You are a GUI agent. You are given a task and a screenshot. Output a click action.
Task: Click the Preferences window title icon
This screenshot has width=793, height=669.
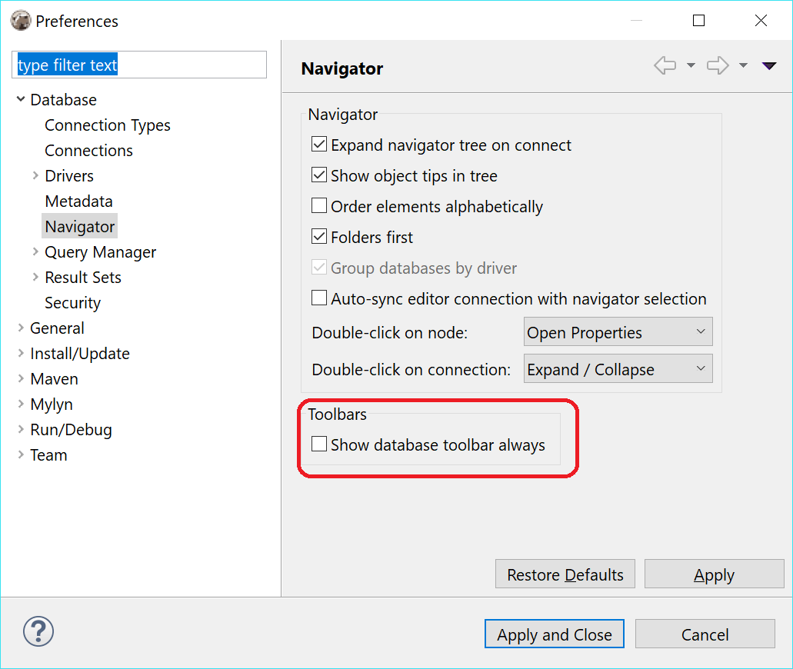point(21,20)
